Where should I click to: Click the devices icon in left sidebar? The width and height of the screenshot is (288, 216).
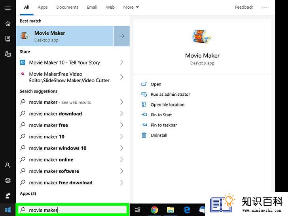[8, 54]
